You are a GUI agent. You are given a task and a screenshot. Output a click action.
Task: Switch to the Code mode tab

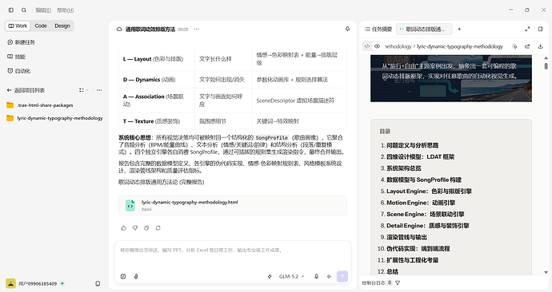tap(41, 26)
